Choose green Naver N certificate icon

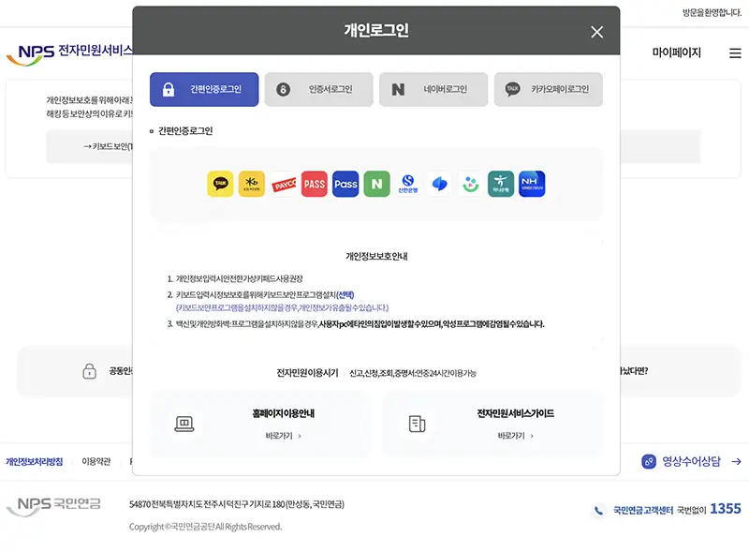pyautogui.click(x=377, y=184)
